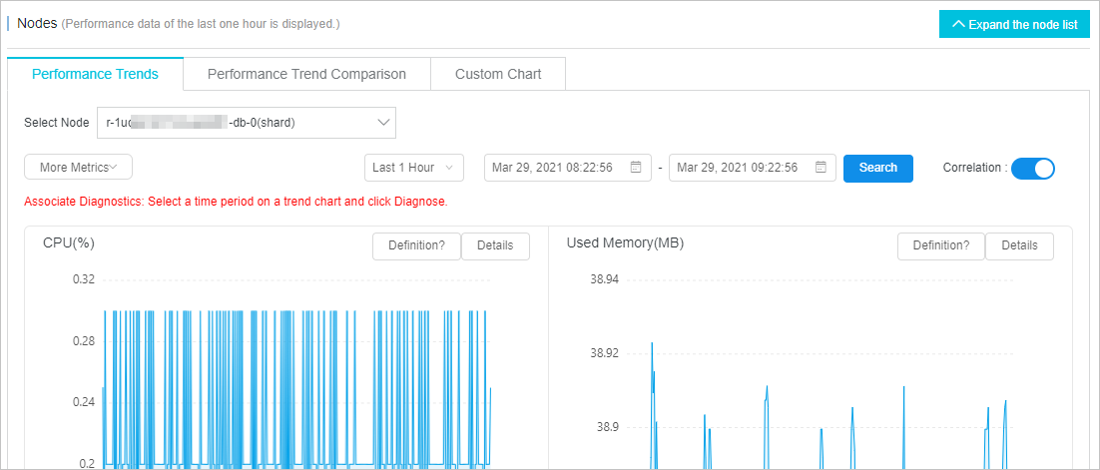Image resolution: width=1100 pixels, height=470 pixels.
Task: Click the start time field 08:22:56
Action: [x=568, y=168]
